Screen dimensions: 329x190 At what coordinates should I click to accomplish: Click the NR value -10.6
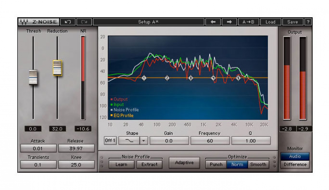(x=83, y=129)
